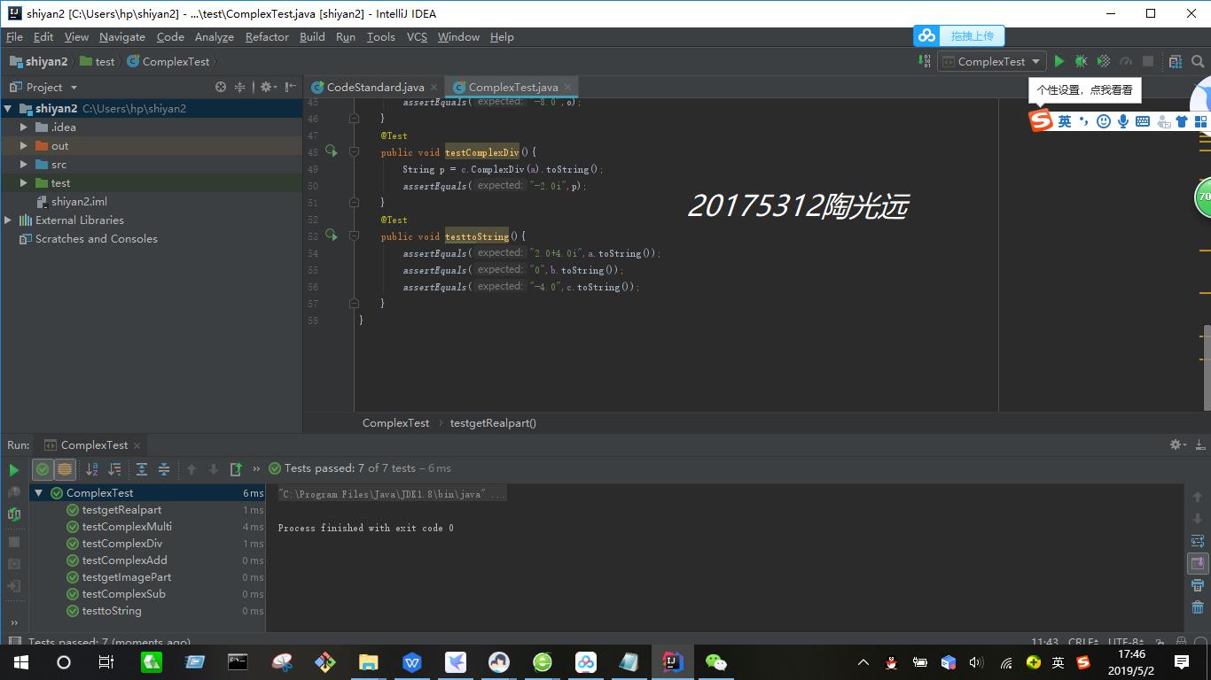Start debugging with the green bug icon
Image resolution: width=1211 pixels, height=680 pixels.
[1081, 61]
